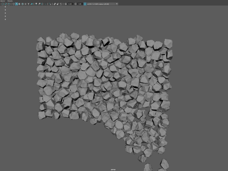Switch viewport to Wireframe display
This screenshot has height=171, width=228.
pos(13,4)
